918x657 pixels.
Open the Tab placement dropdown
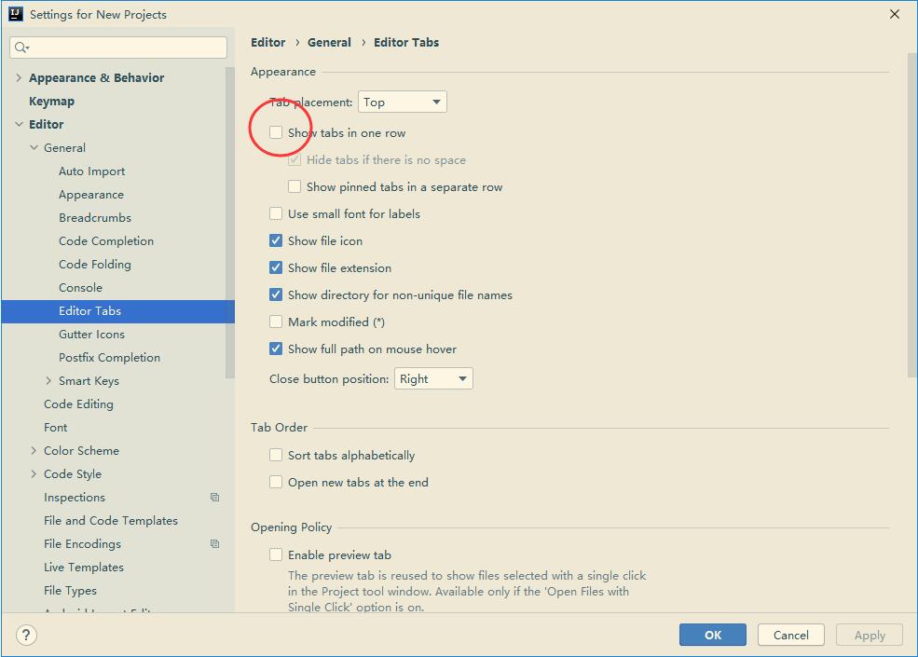pos(402,102)
